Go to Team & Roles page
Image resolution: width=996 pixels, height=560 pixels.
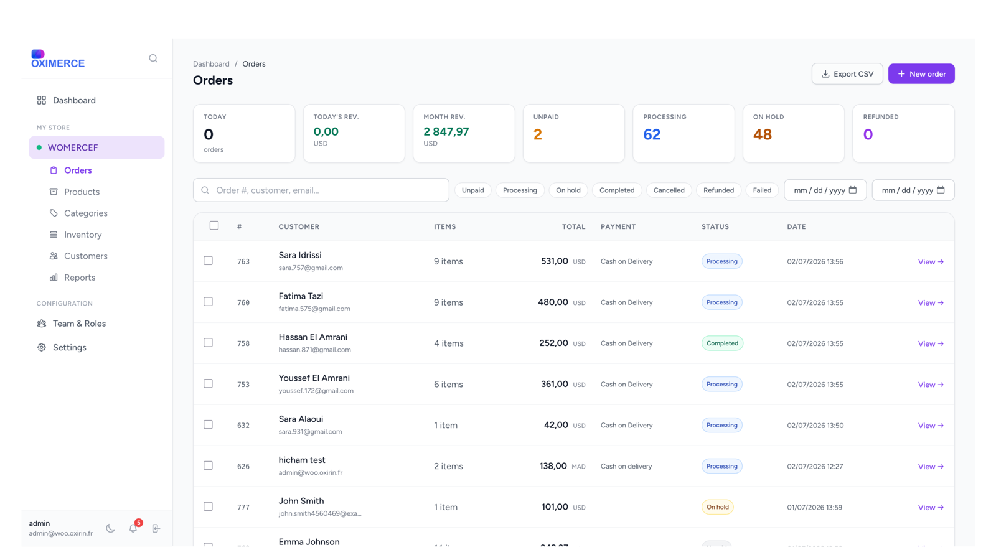pos(79,324)
